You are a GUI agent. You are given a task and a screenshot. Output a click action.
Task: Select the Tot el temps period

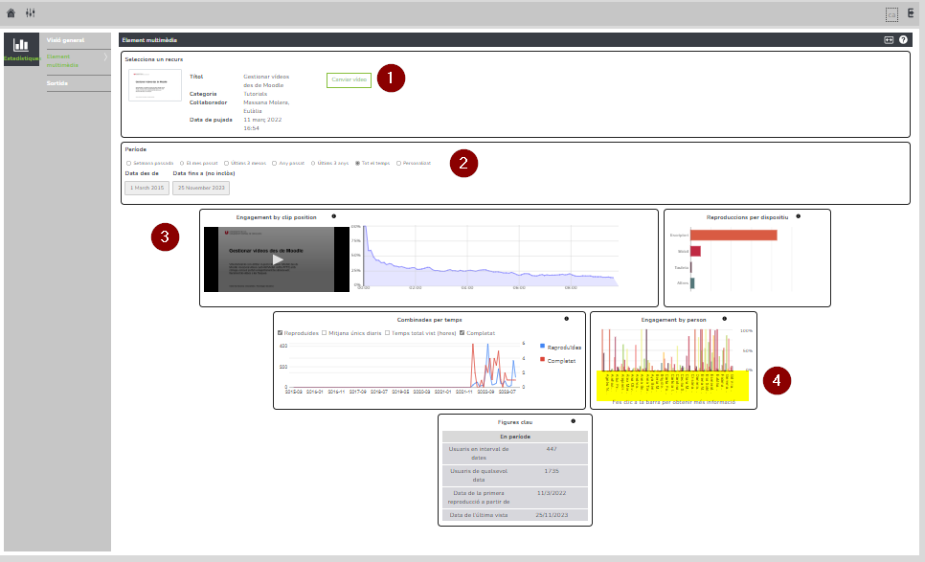[357, 164]
